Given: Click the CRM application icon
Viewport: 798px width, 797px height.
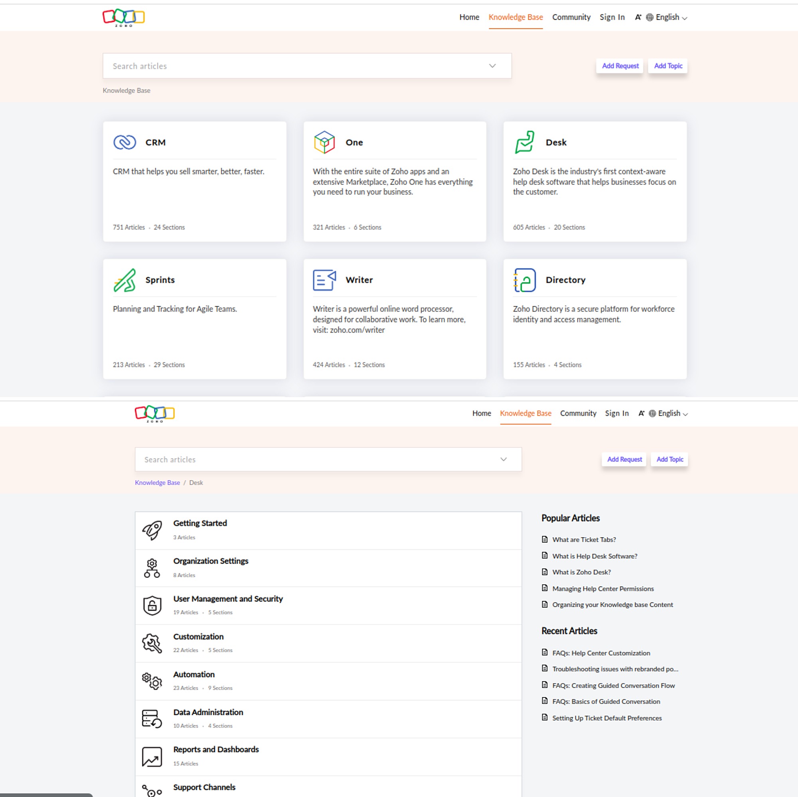Looking at the screenshot, I should (124, 142).
